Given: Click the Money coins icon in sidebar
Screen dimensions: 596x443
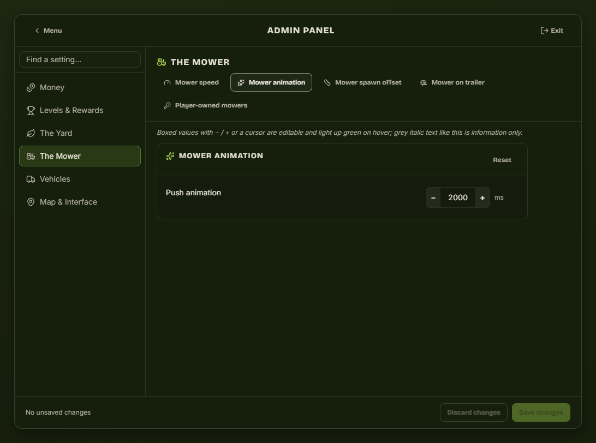Looking at the screenshot, I should point(31,87).
